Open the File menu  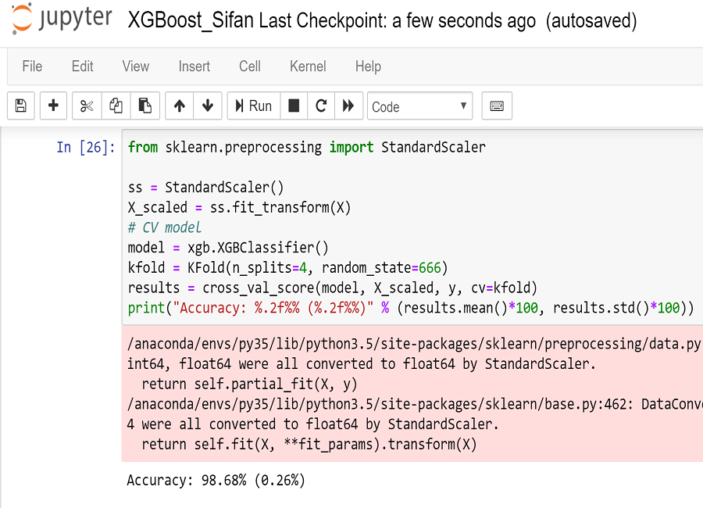[32, 66]
